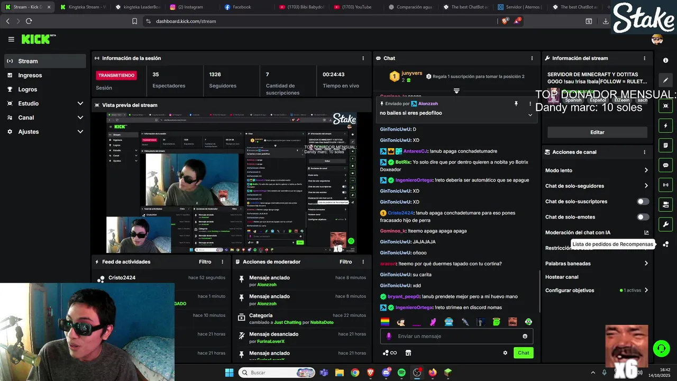This screenshot has width=677, height=381.
Task: Switch to the Instagram browser tab
Action: click(191, 7)
